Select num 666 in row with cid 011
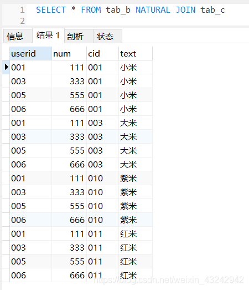249x290 pixels. click(69, 276)
